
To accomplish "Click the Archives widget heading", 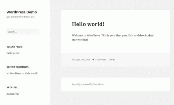I will (12, 87).
